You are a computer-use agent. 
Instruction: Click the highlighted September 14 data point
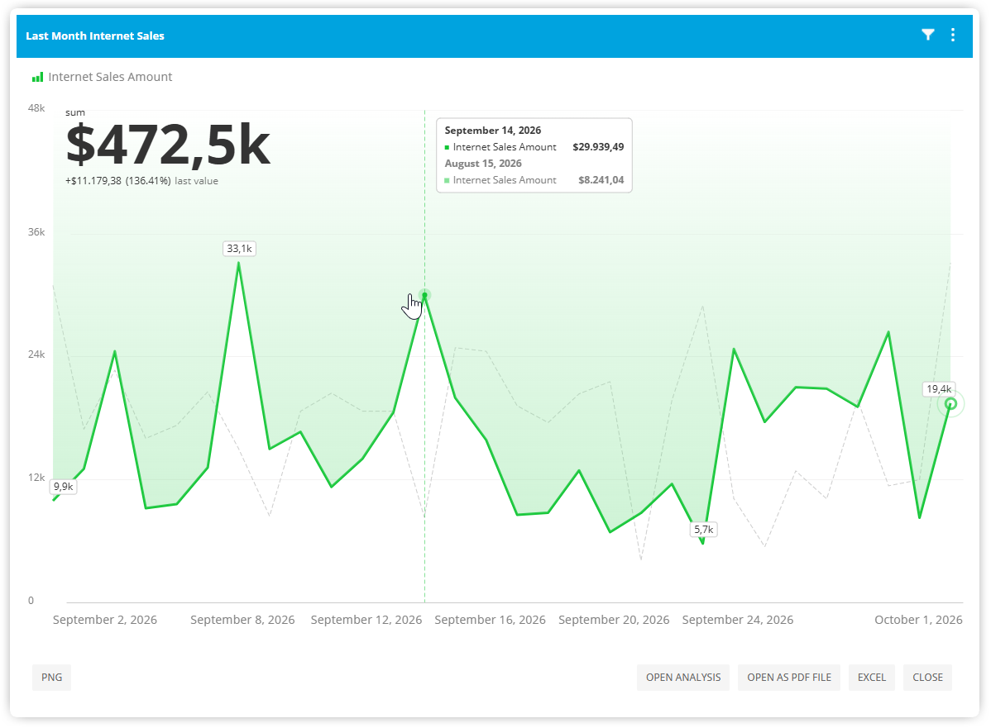(424, 296)
